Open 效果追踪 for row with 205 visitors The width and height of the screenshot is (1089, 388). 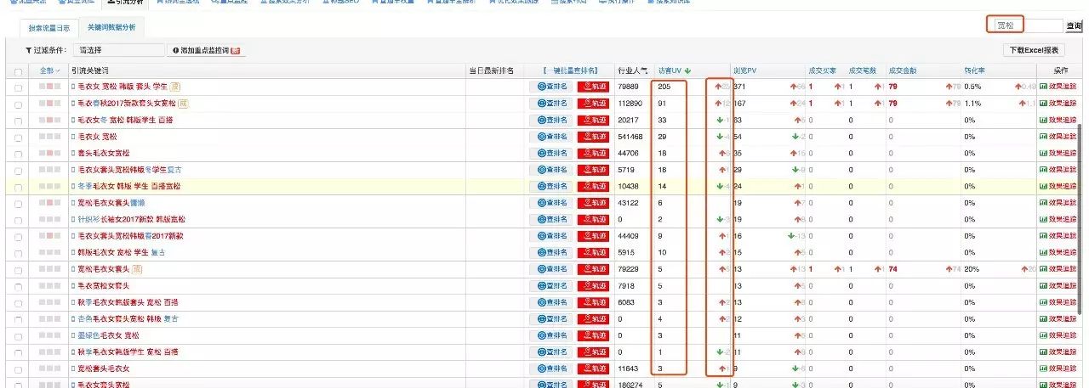[x=1058, y=87]
